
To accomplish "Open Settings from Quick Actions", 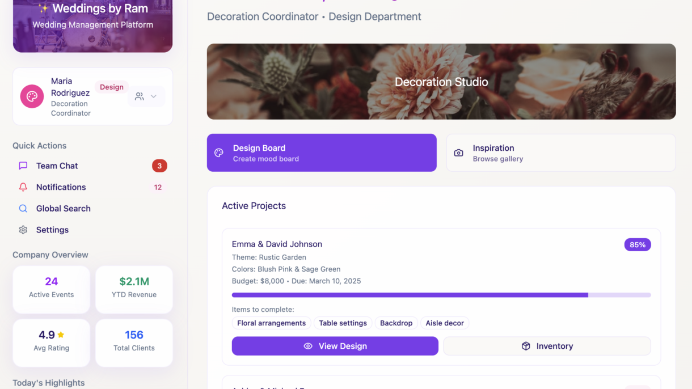I will 52,230.
